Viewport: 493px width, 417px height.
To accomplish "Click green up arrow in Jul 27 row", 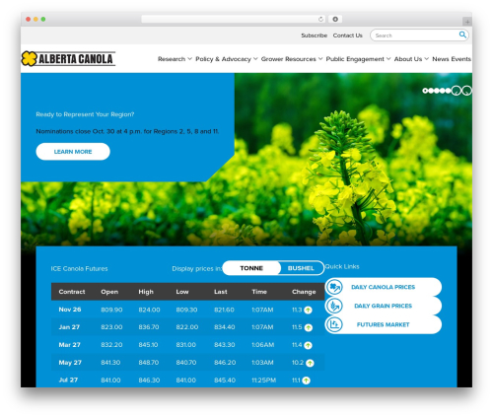I will coord(306,381).
